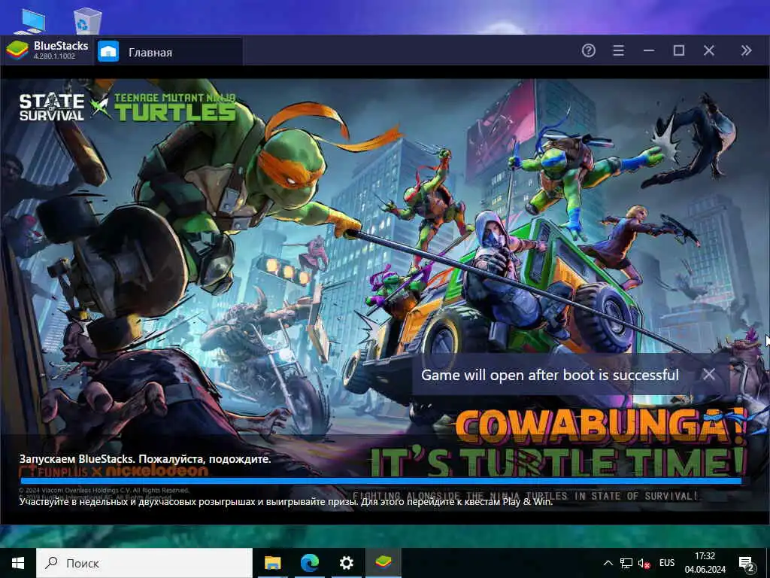Click the BlueStacks taskbar icon
770x578 pixels.
[x=383, y=563]
